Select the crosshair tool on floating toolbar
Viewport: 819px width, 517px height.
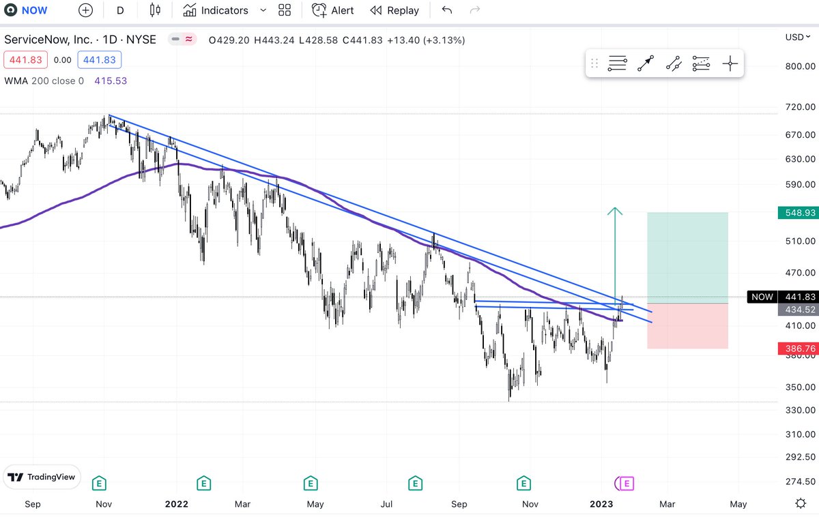tap(730, 63)
